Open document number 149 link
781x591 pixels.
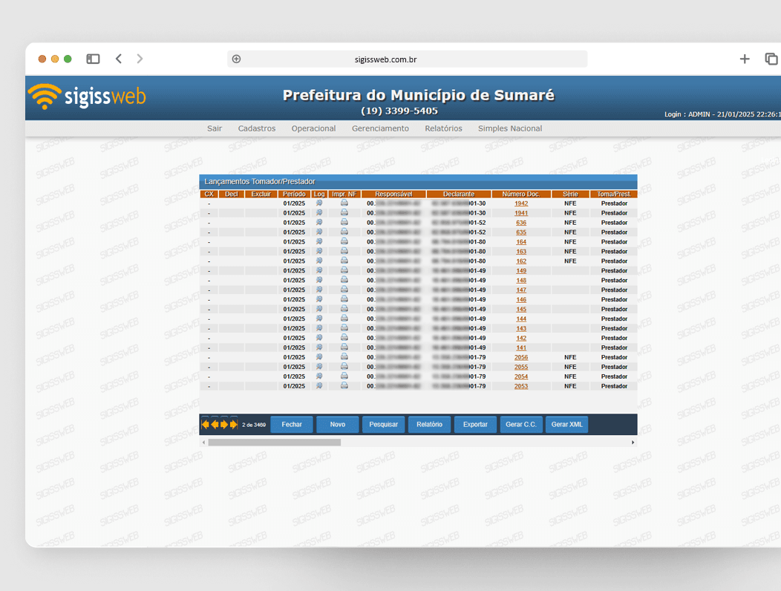coord(521,270)
